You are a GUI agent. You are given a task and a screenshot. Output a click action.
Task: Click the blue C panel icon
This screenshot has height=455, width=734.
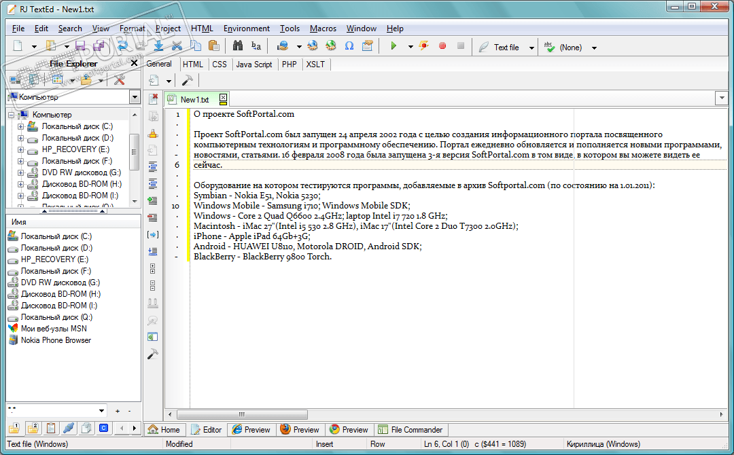[104, 428]
